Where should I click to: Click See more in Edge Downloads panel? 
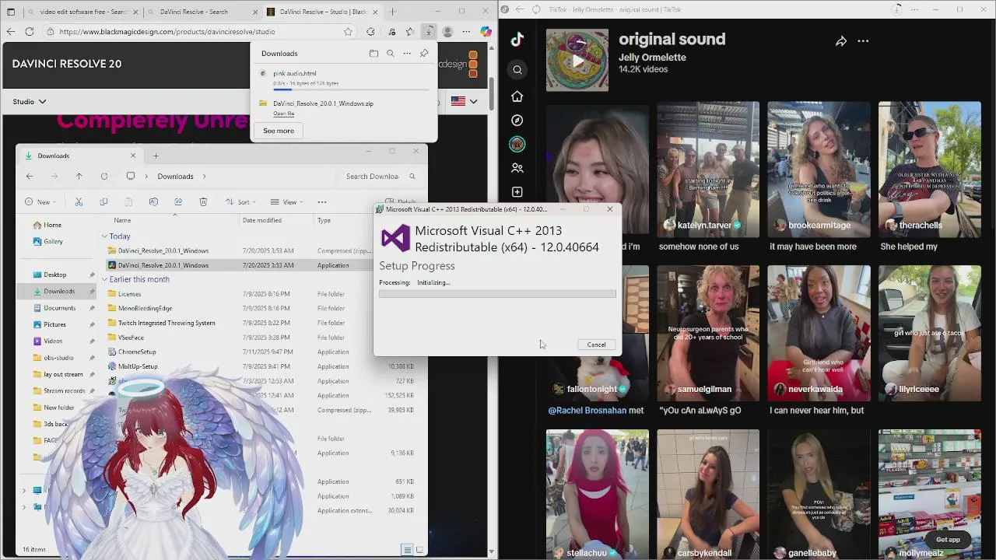[x=279, y=131]
